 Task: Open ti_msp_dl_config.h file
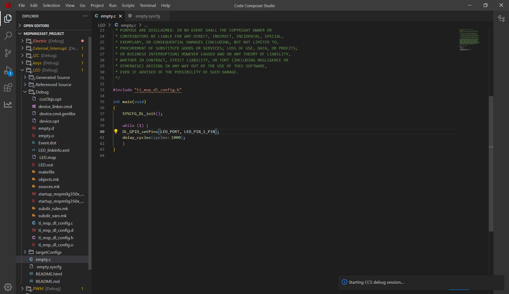tap(52, 238)
